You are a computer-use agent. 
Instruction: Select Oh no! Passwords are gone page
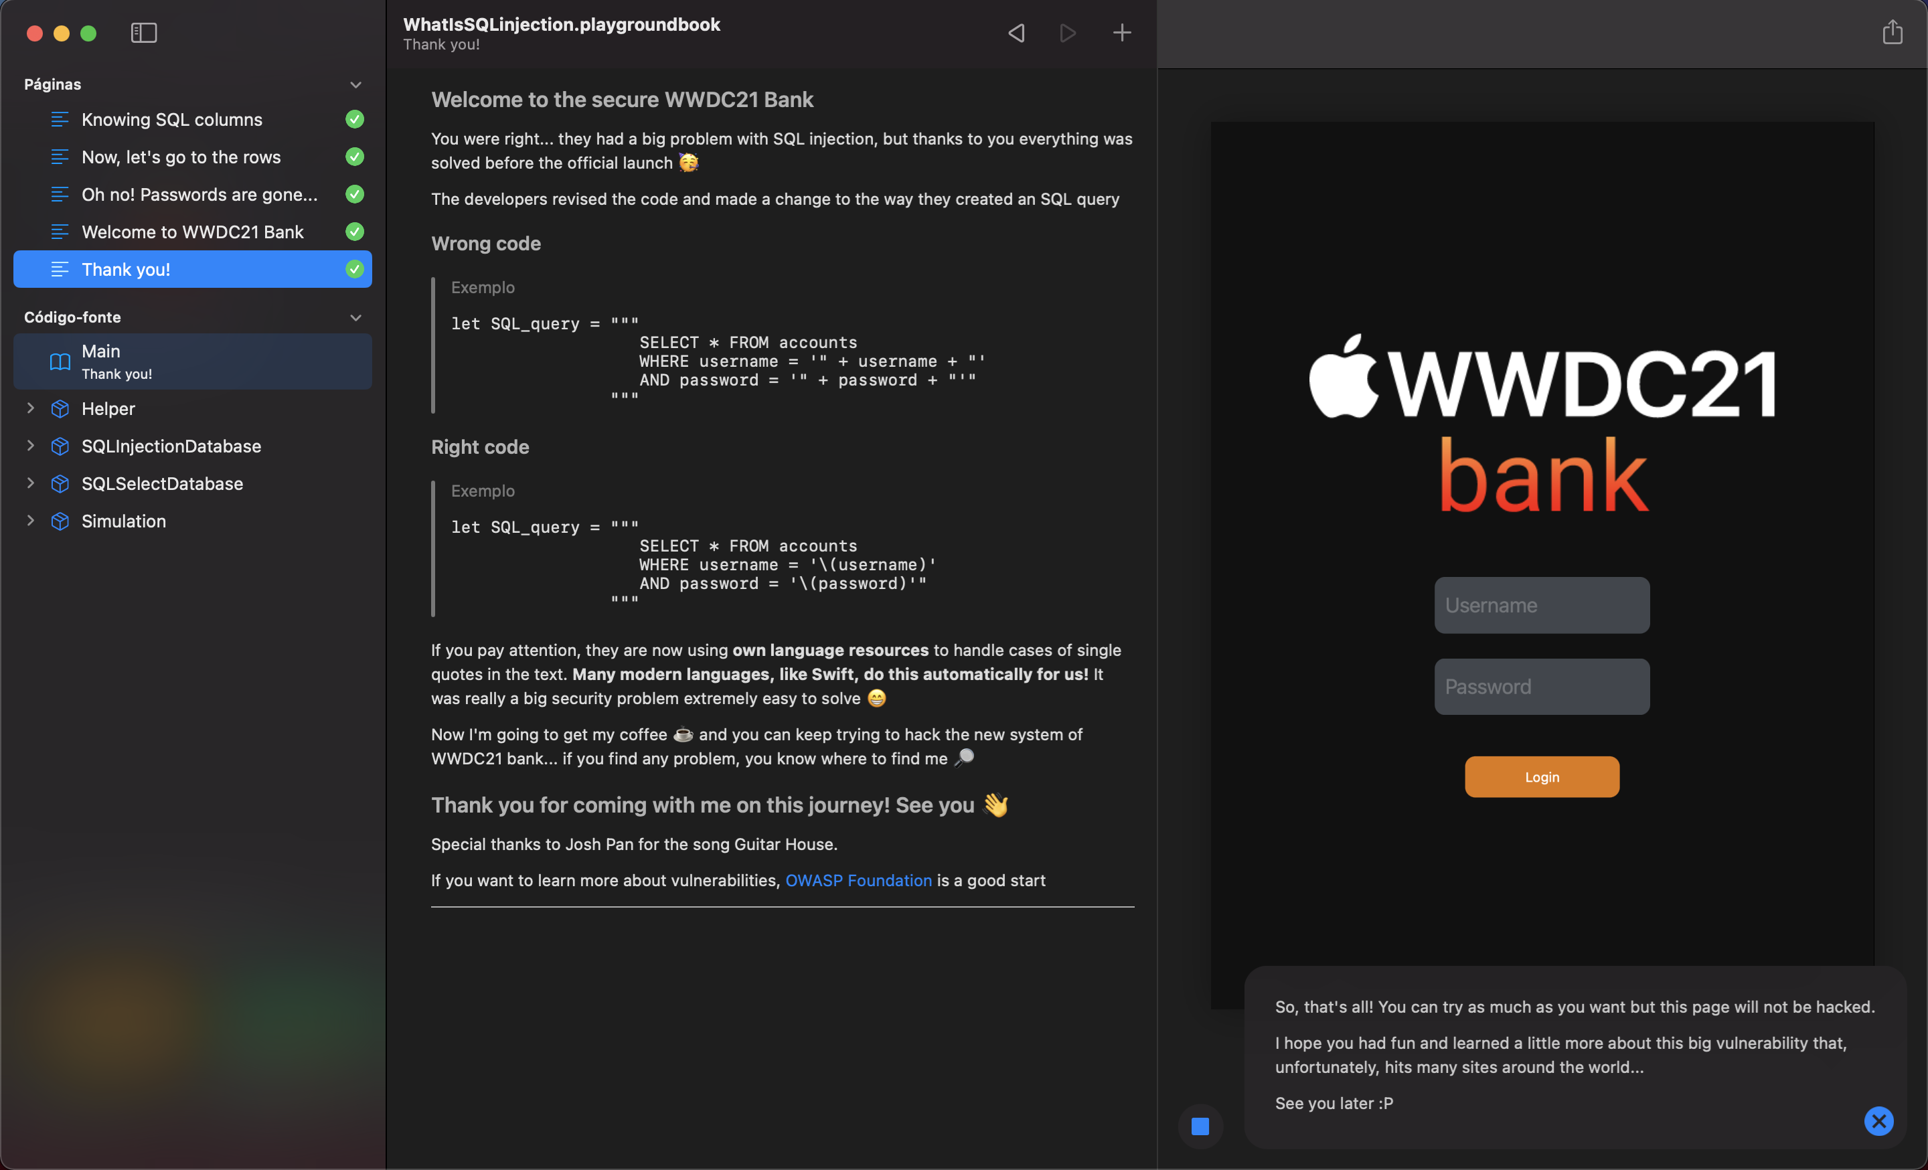[199, 195]
